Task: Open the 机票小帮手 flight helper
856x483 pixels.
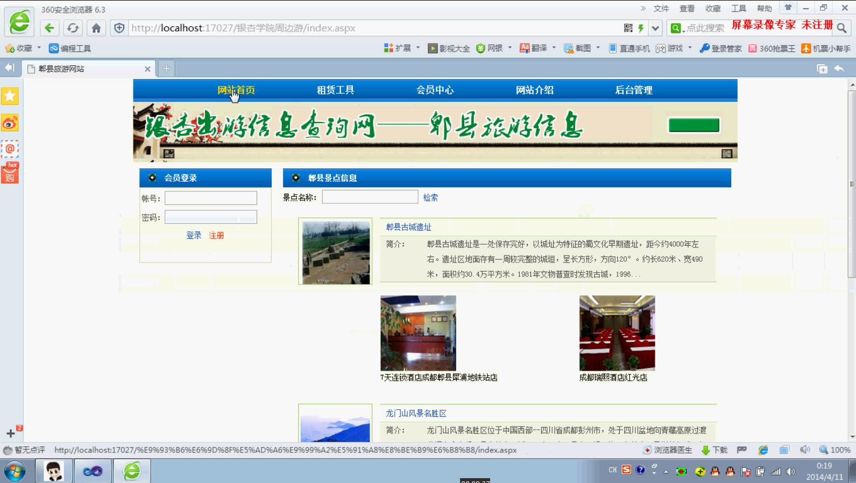Action: [826, 48]
